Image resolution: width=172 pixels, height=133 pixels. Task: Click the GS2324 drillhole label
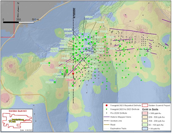point(63,43)
